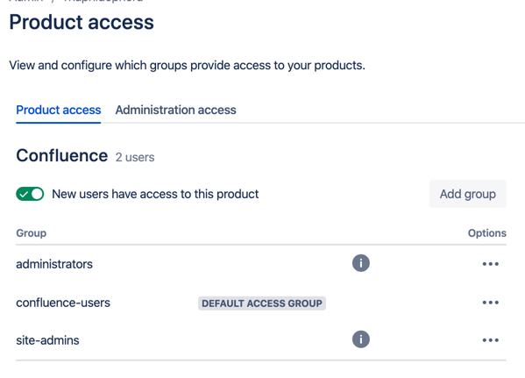Click the Product access page title
The width and height of the screenshot is (525, 378).
tap(82, 22)
